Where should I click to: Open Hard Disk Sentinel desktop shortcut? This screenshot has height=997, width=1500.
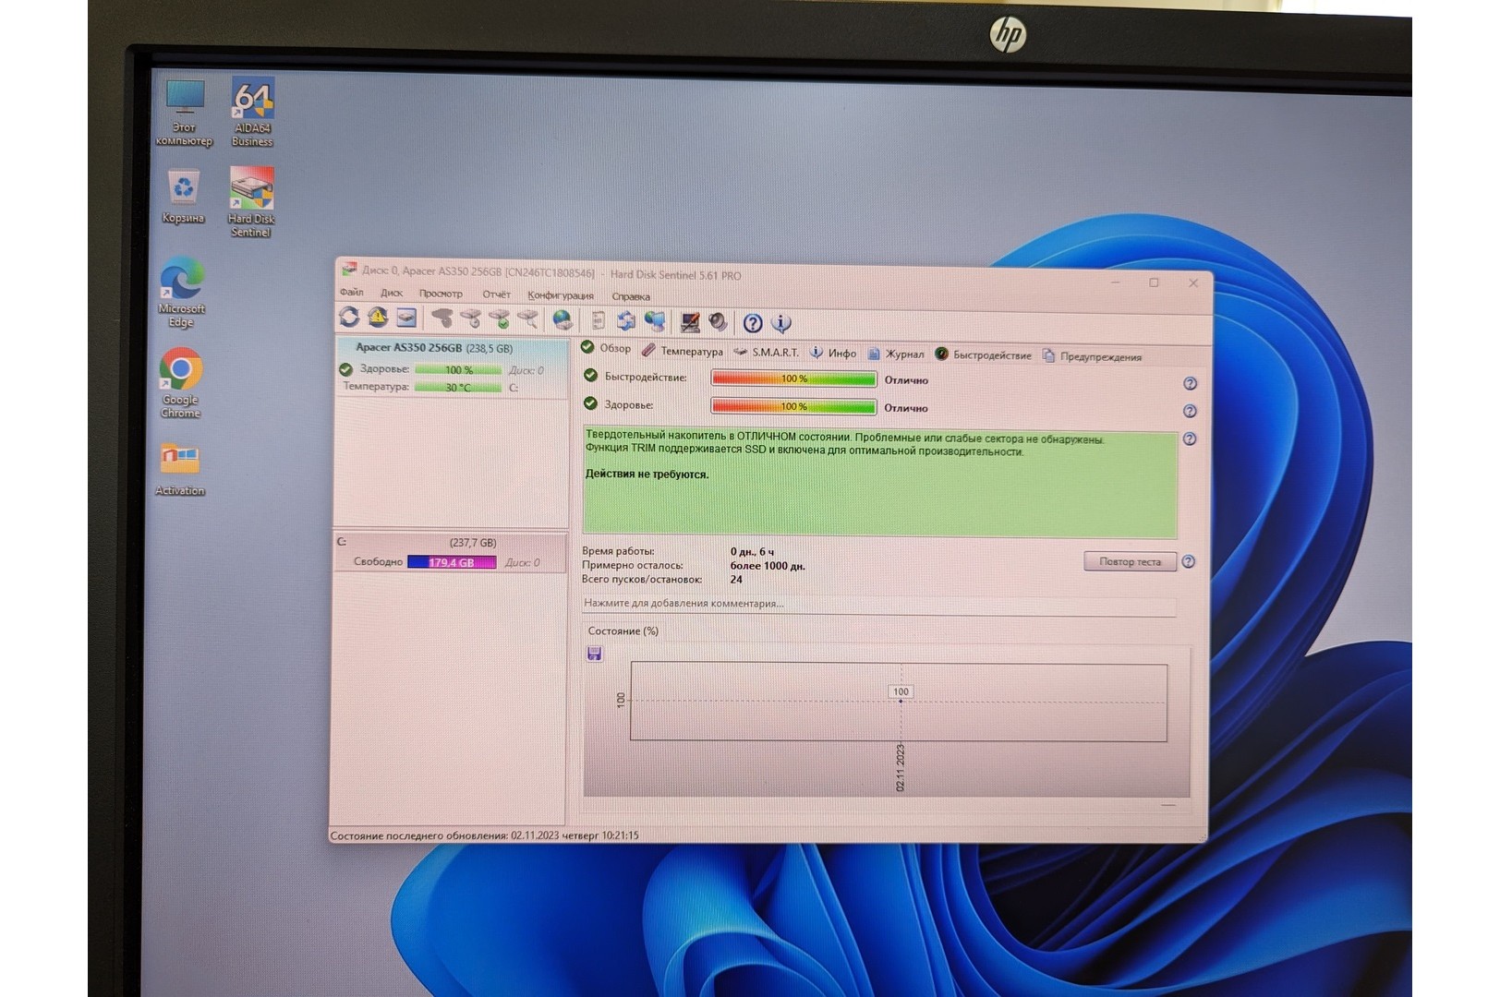(x=251, y=202)
